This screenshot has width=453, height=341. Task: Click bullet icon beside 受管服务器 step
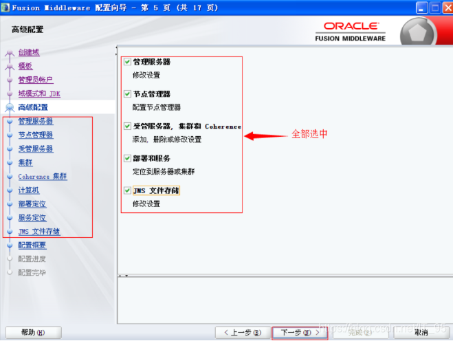coord(10,148)
